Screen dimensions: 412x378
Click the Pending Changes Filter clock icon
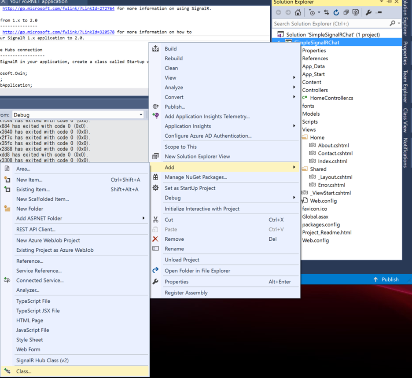pos(312,12)
